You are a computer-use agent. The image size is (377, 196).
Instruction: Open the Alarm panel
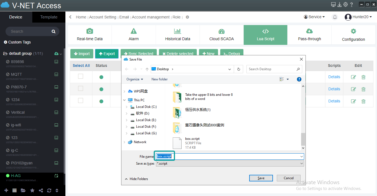pyautogui.click(x=134, y=31)
